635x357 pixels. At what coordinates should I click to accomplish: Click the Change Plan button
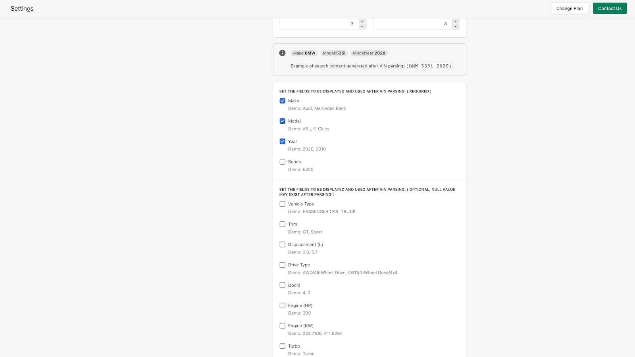click(x=569, y=8)
